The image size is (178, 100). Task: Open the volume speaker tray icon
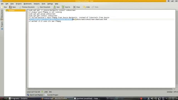(152, 99)
